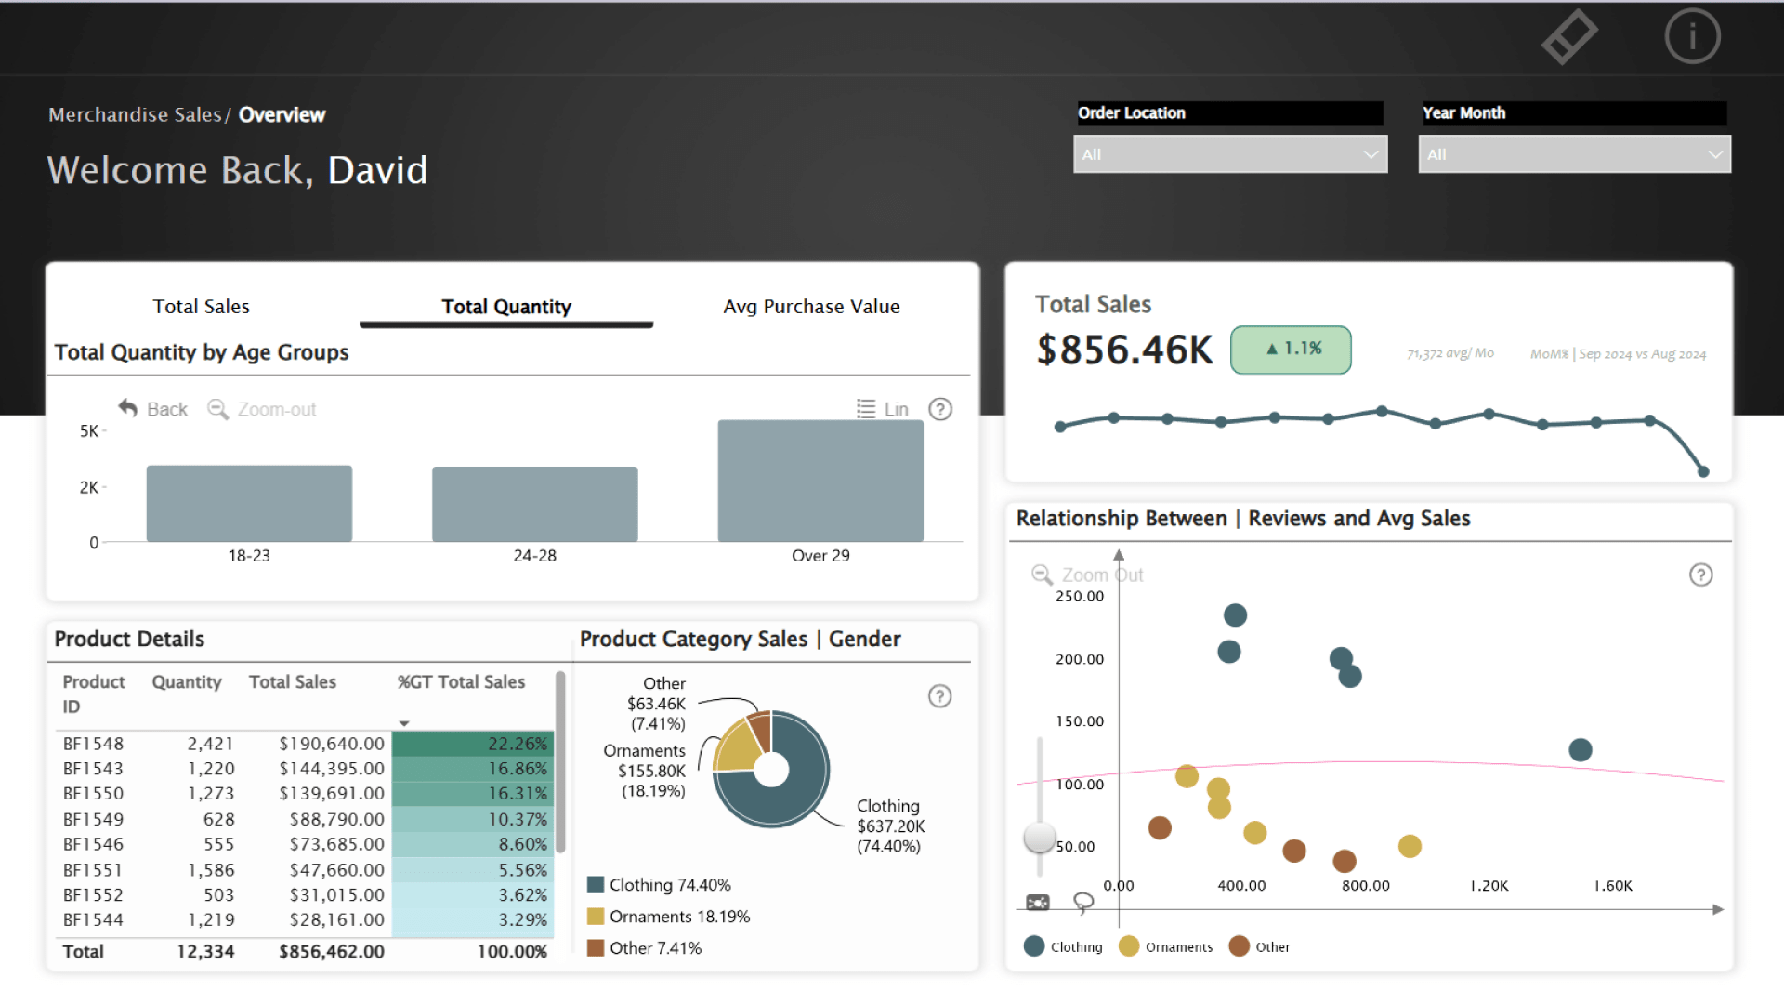This screenshot has width=1784, height=1004.
Task: Click the topmost Clothing scatter point
Action: tap(1235, 614)
